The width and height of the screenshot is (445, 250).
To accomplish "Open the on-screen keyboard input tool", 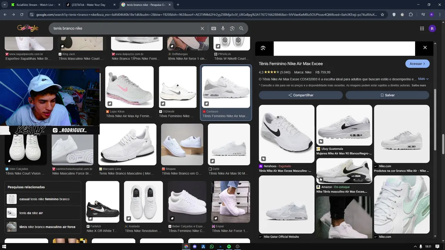I will coord(213,28).
